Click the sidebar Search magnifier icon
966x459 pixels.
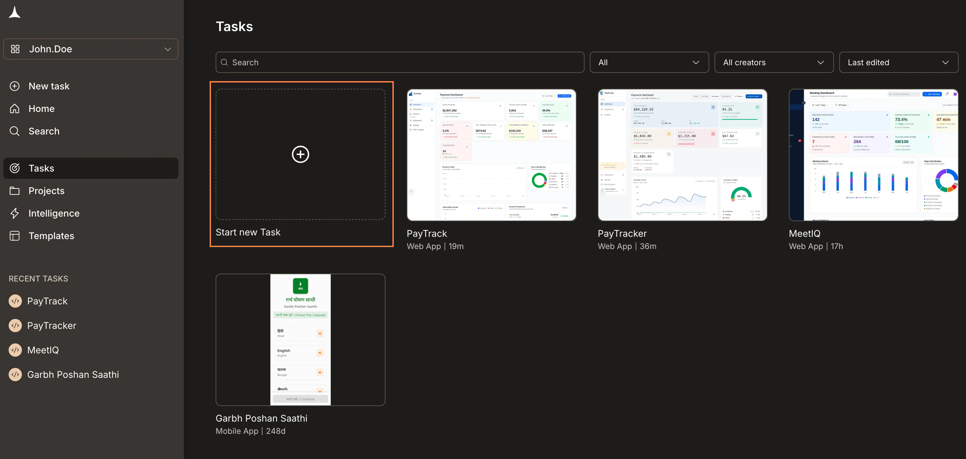[15, 131]
